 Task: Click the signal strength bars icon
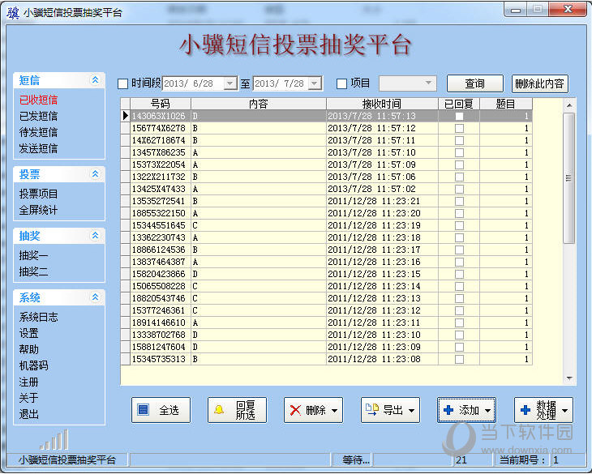(x=54, y=440)
